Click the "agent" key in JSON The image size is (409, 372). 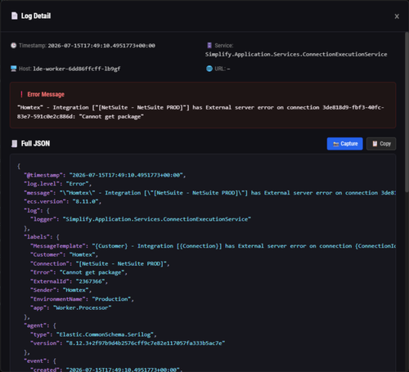click(x=35, y=325)
